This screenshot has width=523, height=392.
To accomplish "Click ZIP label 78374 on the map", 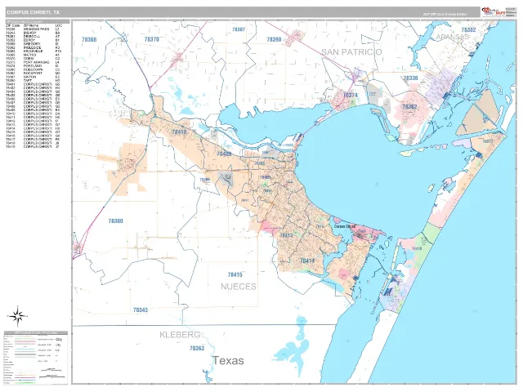I will [x=351, y=95].
